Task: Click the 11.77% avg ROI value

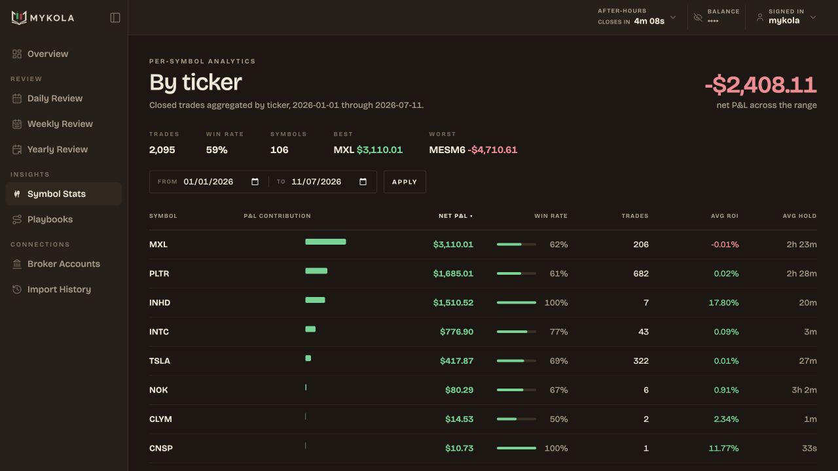Action: pyautogui.click(x=723, y=448)
